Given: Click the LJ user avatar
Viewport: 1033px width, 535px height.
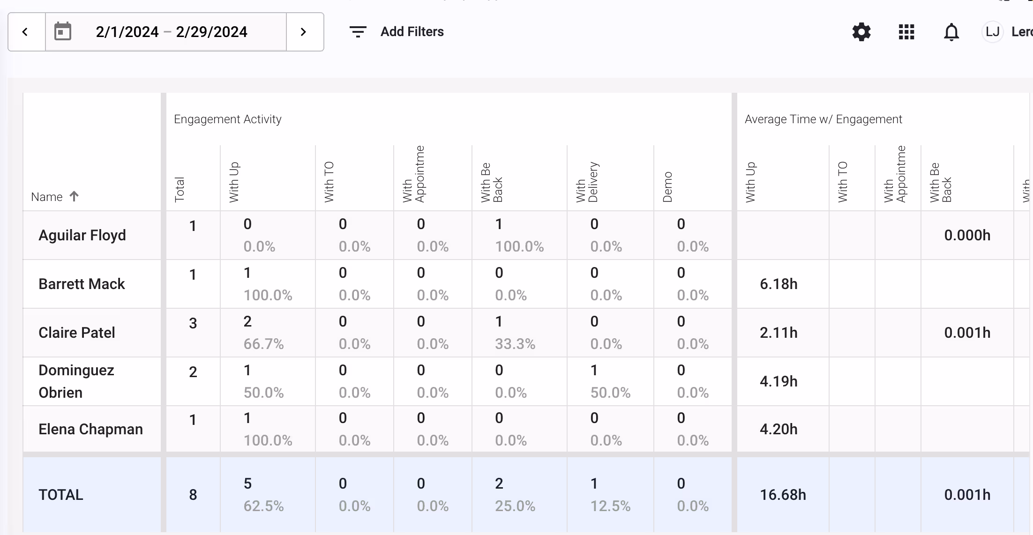Looking at the screenshot, I should click(992, 32).
